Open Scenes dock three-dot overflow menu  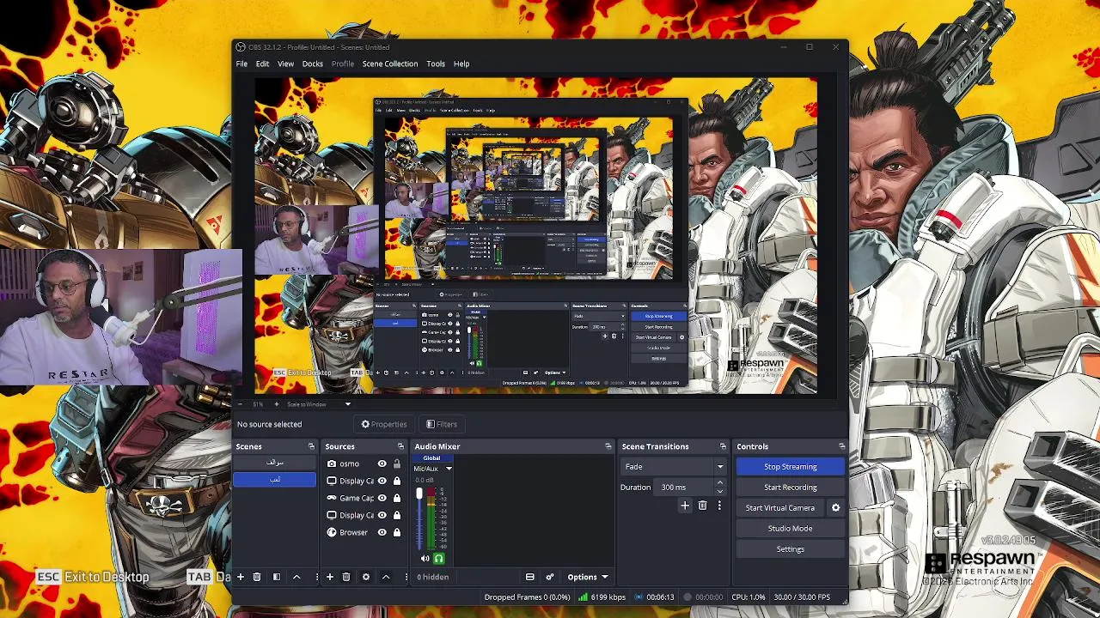coord(316,577)
